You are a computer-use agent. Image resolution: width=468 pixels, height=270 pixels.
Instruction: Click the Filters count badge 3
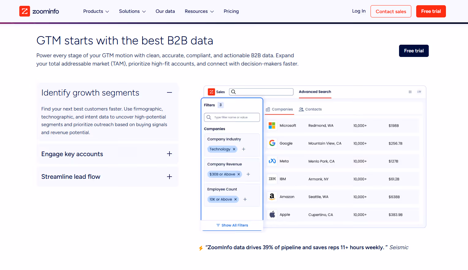click(221, 105)
